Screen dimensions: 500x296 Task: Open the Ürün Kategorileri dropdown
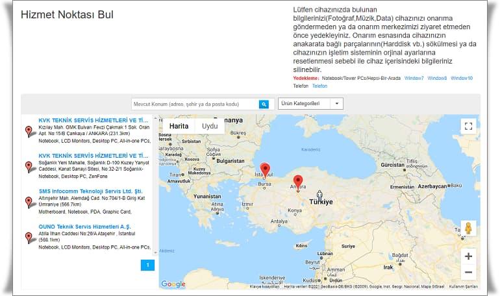310,104
